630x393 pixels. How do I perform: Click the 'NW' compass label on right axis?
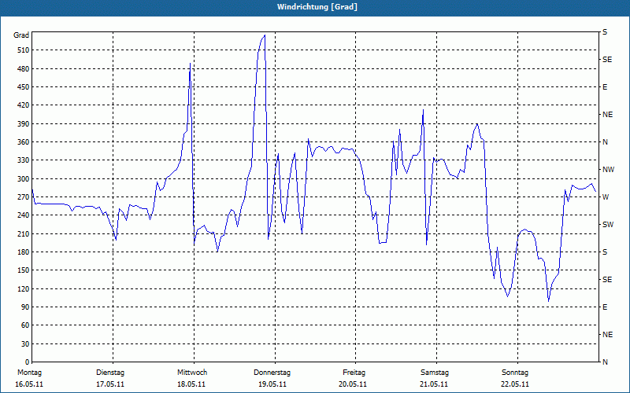click(x=609, y=170)
